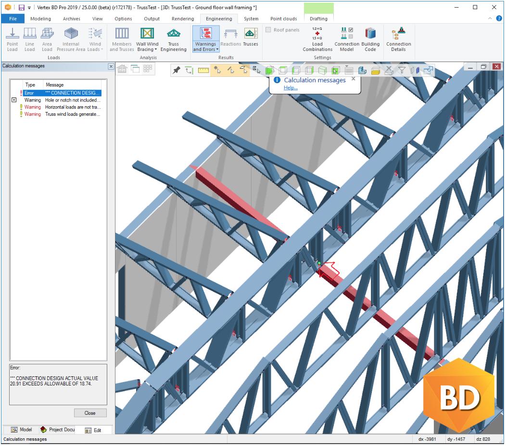Click the house icon in viewport corner

pos(122,69)
